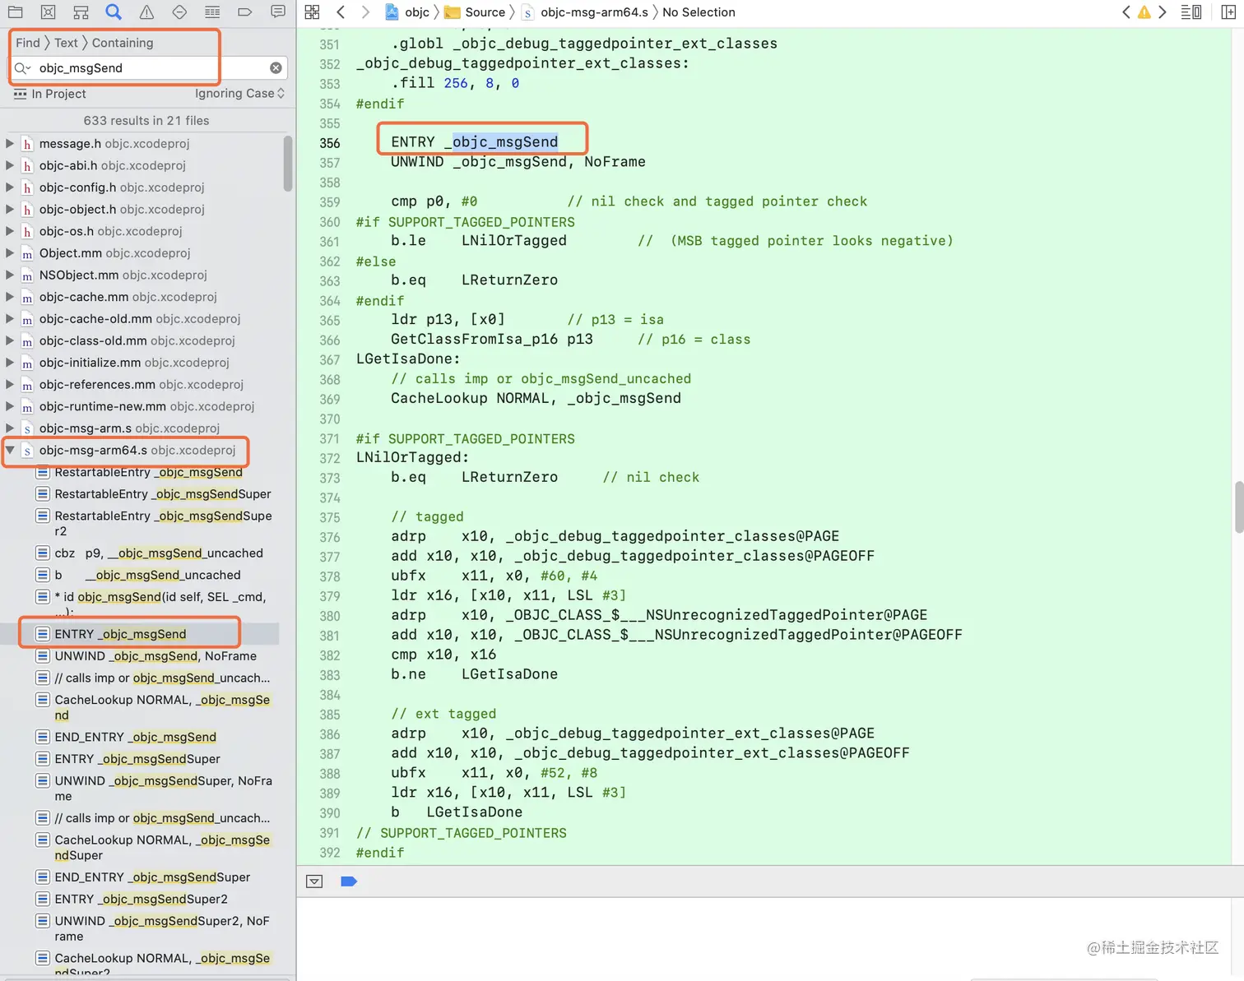Expand objc-object.h search results

(x=10, y=209)
